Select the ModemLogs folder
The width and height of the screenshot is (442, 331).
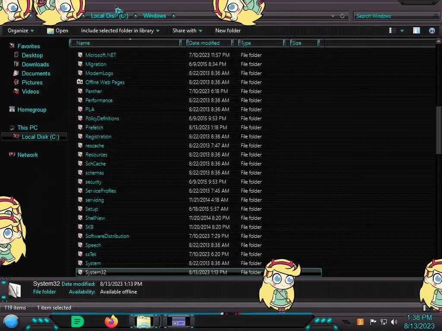click(x=99, y=73)
